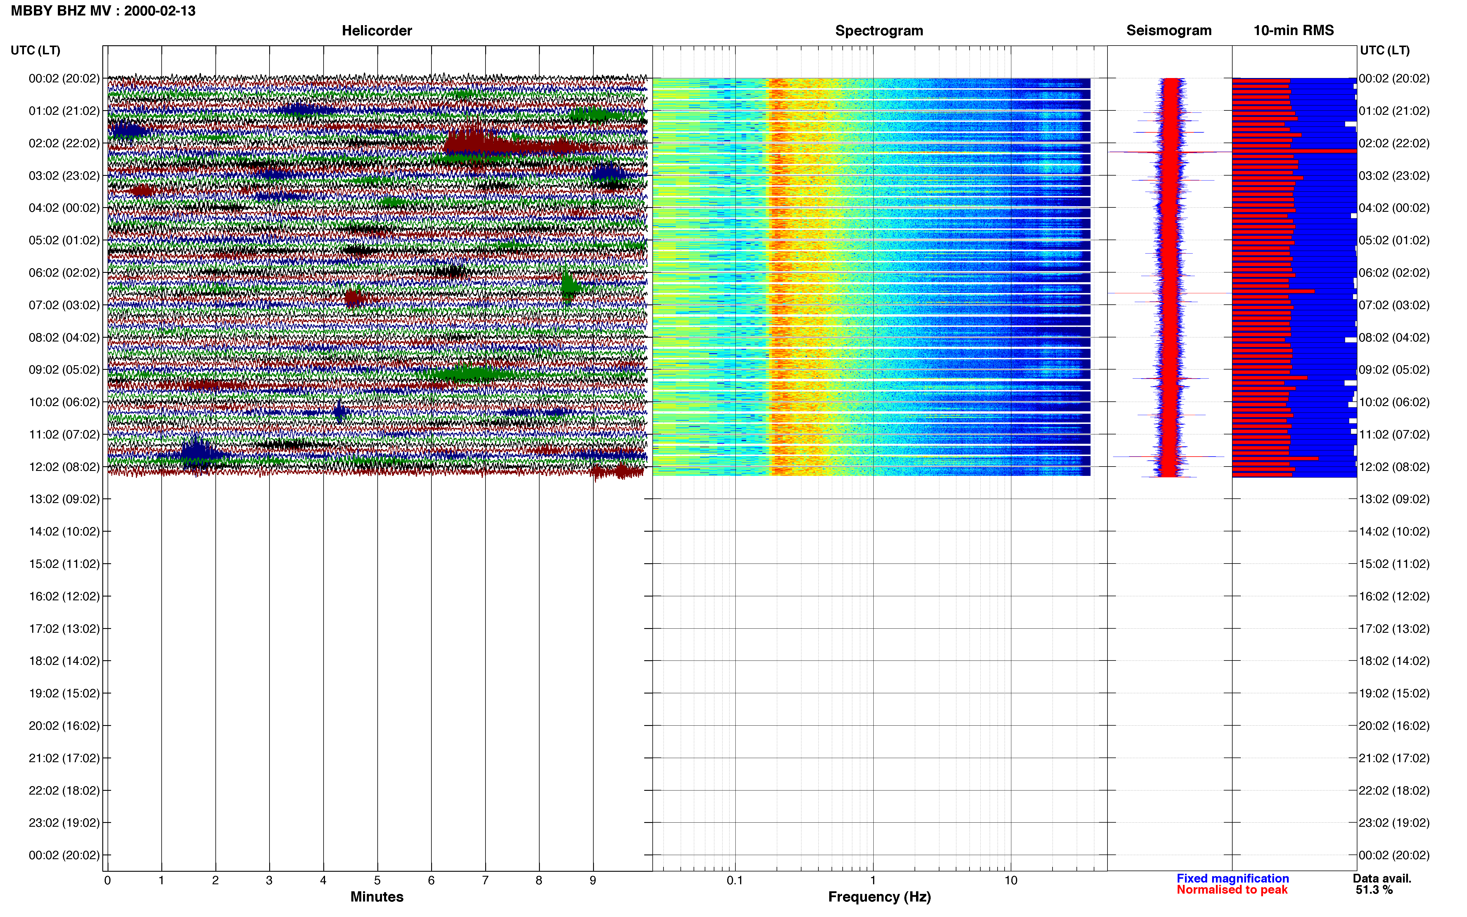Click 09:02 (05:02) on the Helicorder time axis
Screen dimensions: 1467x917
64,369
